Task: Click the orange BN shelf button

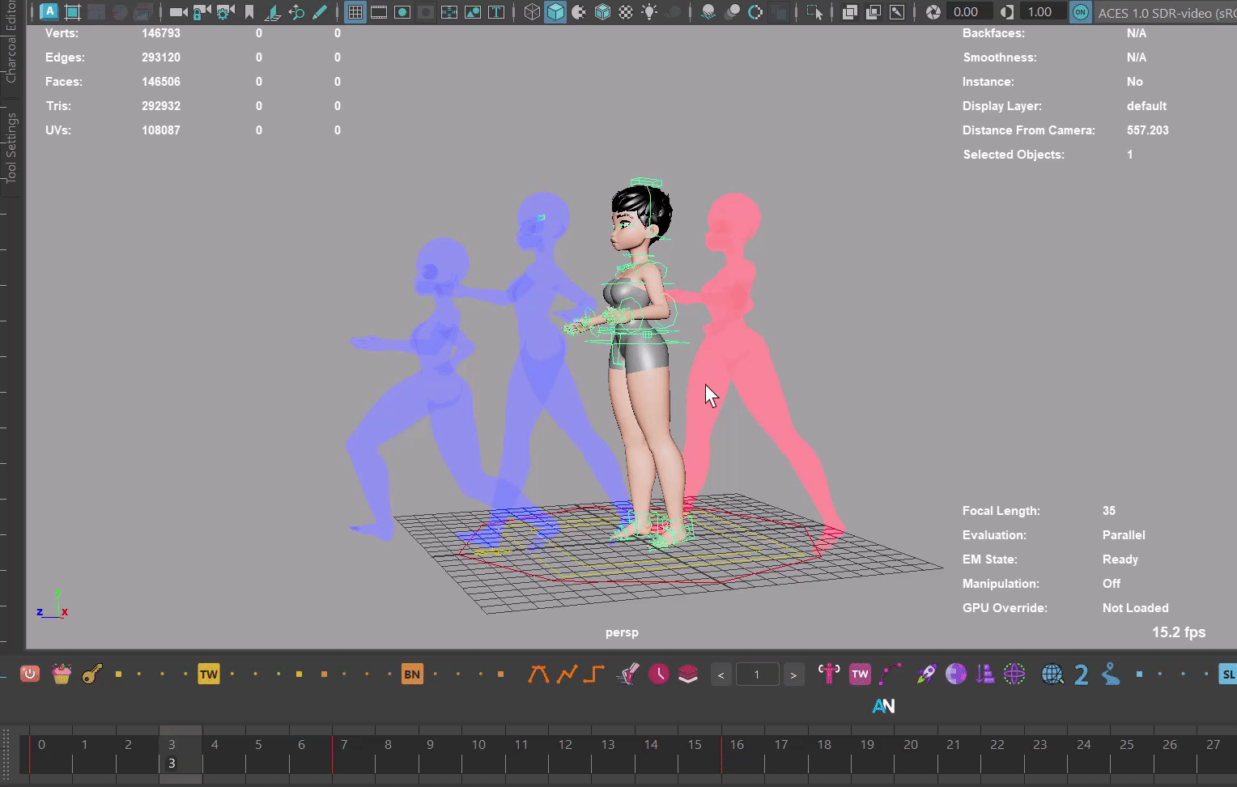Action: coord(412,674)
